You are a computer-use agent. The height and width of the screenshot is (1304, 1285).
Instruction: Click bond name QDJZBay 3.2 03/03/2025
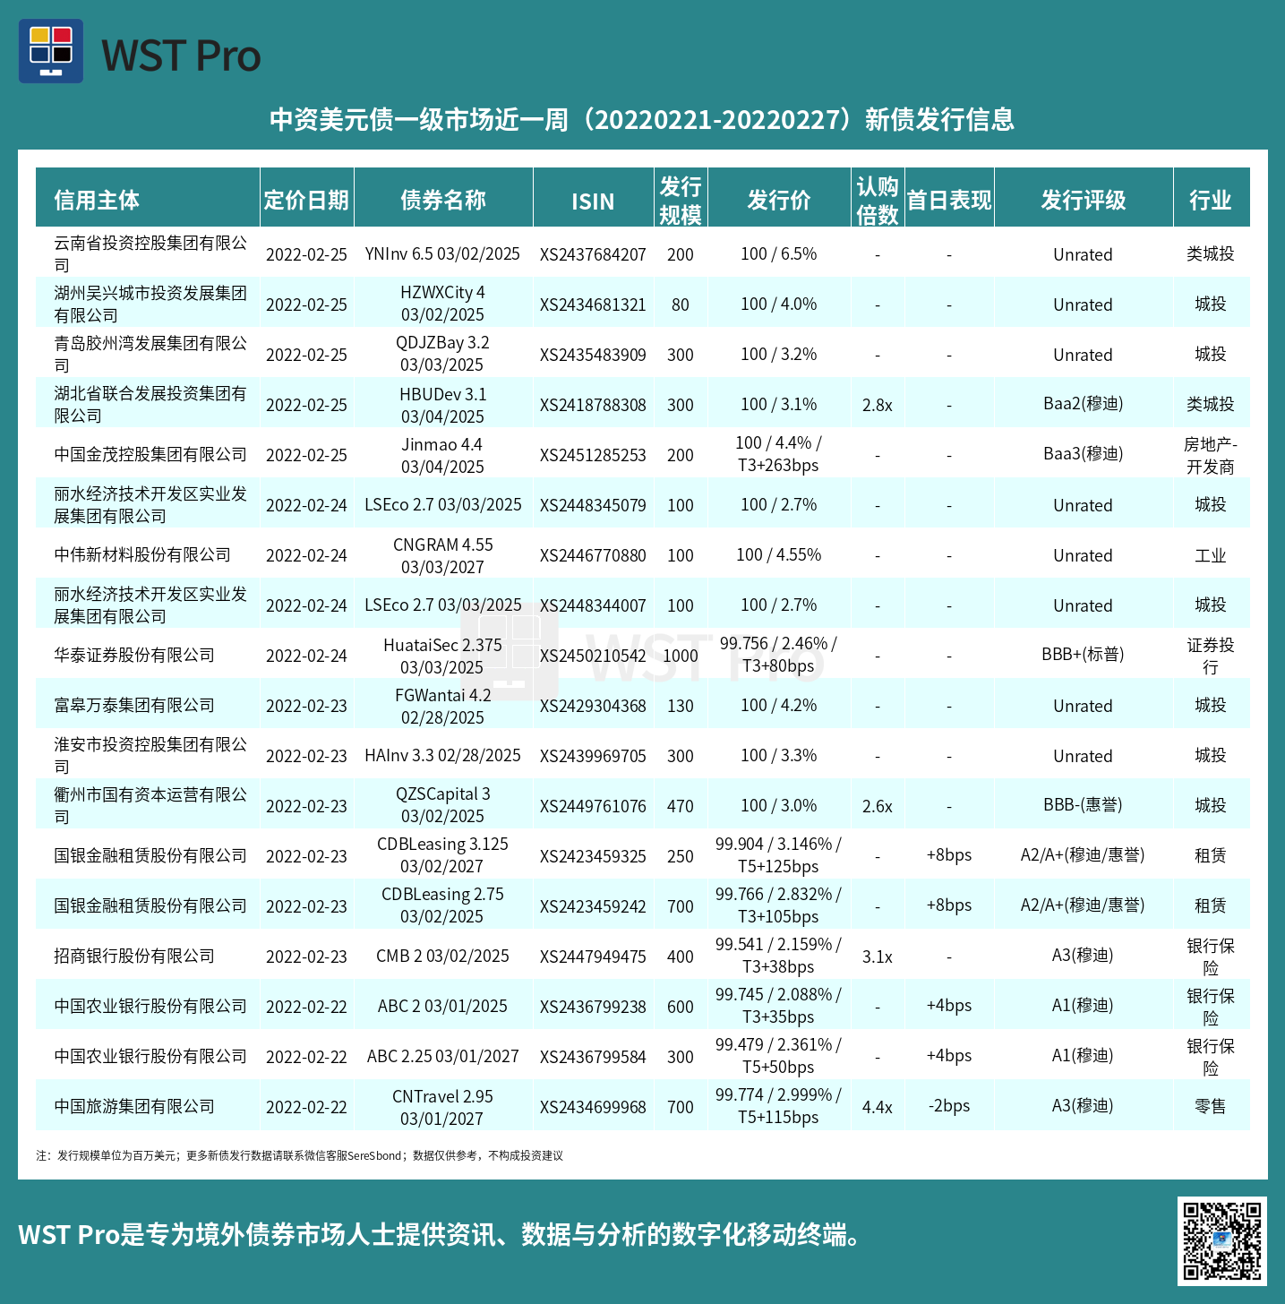[442, 354]
